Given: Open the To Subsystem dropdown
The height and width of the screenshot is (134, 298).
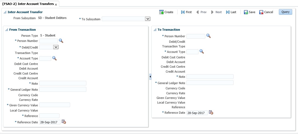Looking at the screenshot, I should 147,19.
